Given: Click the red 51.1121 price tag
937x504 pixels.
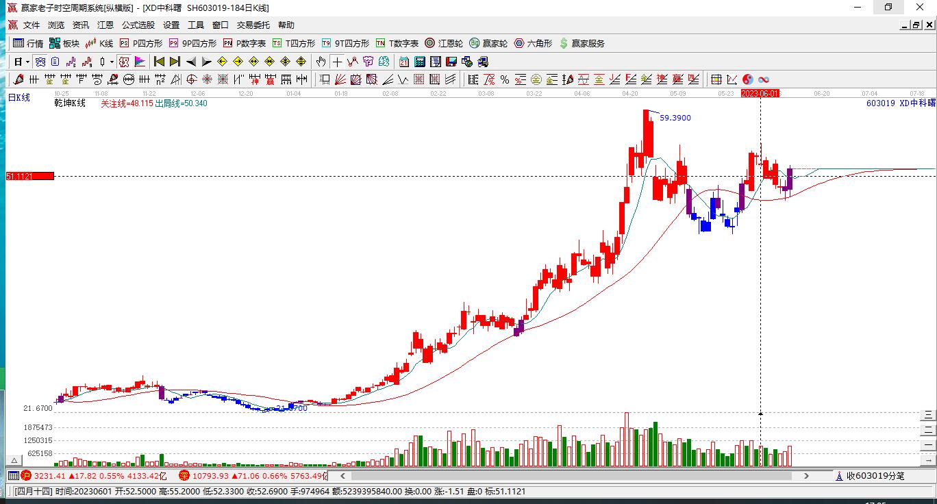Looking at the screenshot, I should point(29,176).
